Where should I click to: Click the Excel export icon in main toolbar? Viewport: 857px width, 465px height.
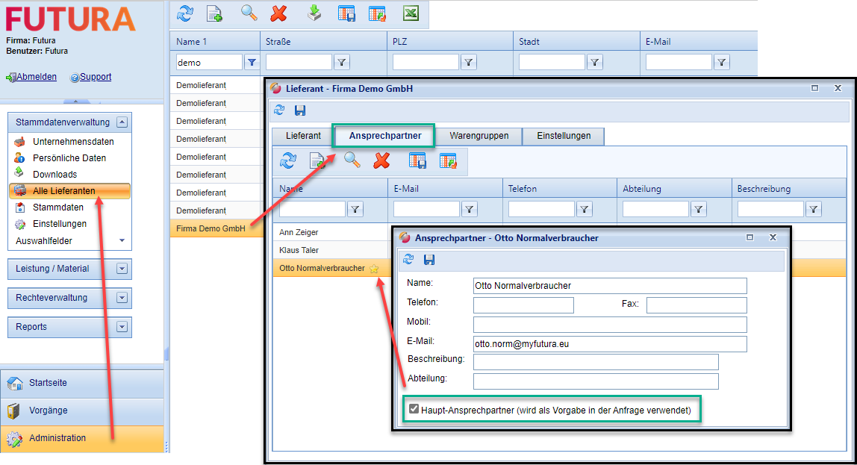411,13
